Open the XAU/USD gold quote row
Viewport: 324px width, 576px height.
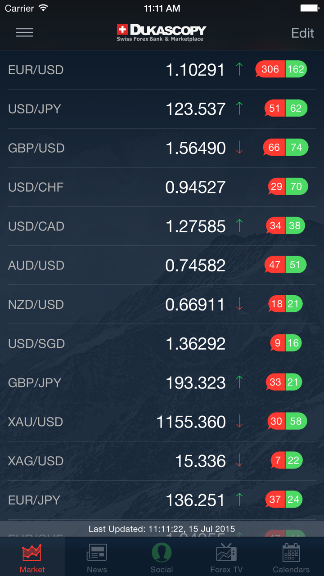click(x=162, y=422)
